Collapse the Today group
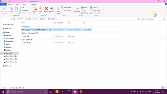167x94 pixels. tap(21, 27)
